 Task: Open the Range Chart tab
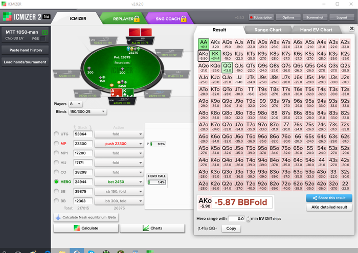click(268, 30)
